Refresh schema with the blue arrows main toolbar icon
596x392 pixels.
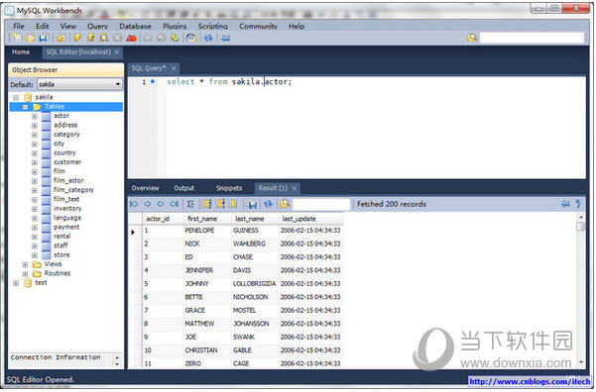208,38
